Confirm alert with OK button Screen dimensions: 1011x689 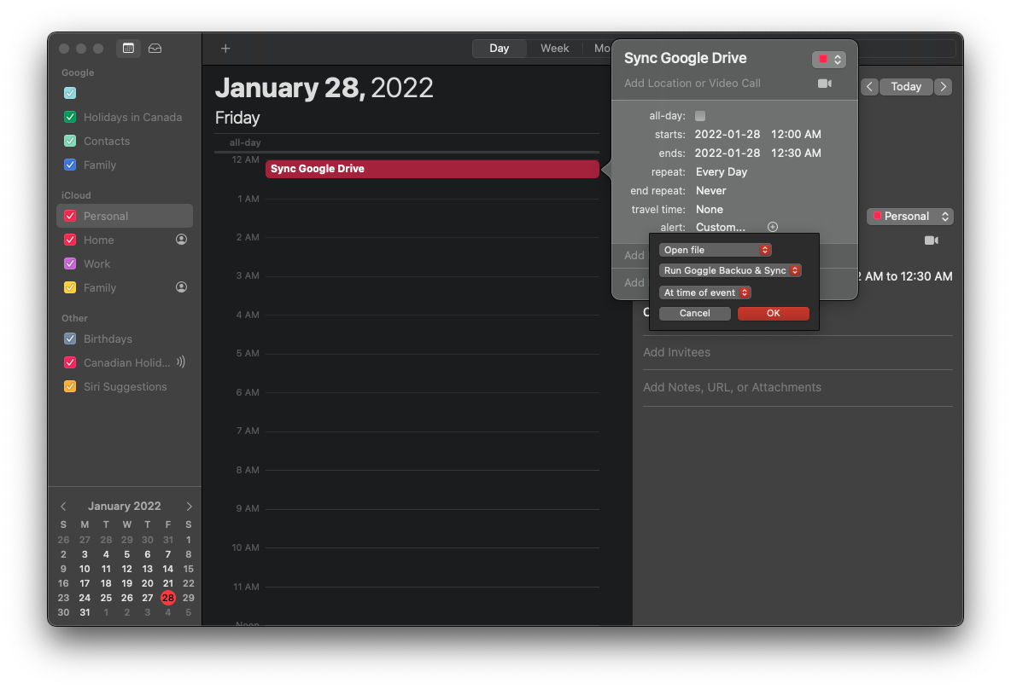[773, 313]
